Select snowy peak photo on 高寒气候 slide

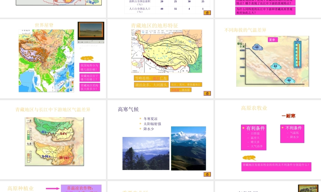[188, 148]
